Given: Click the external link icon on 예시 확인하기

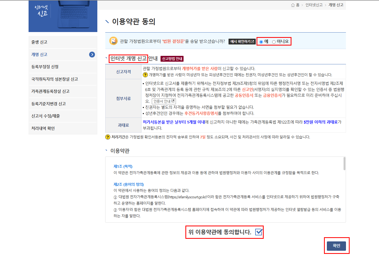Looking at the screenshot, I should 253,41.
